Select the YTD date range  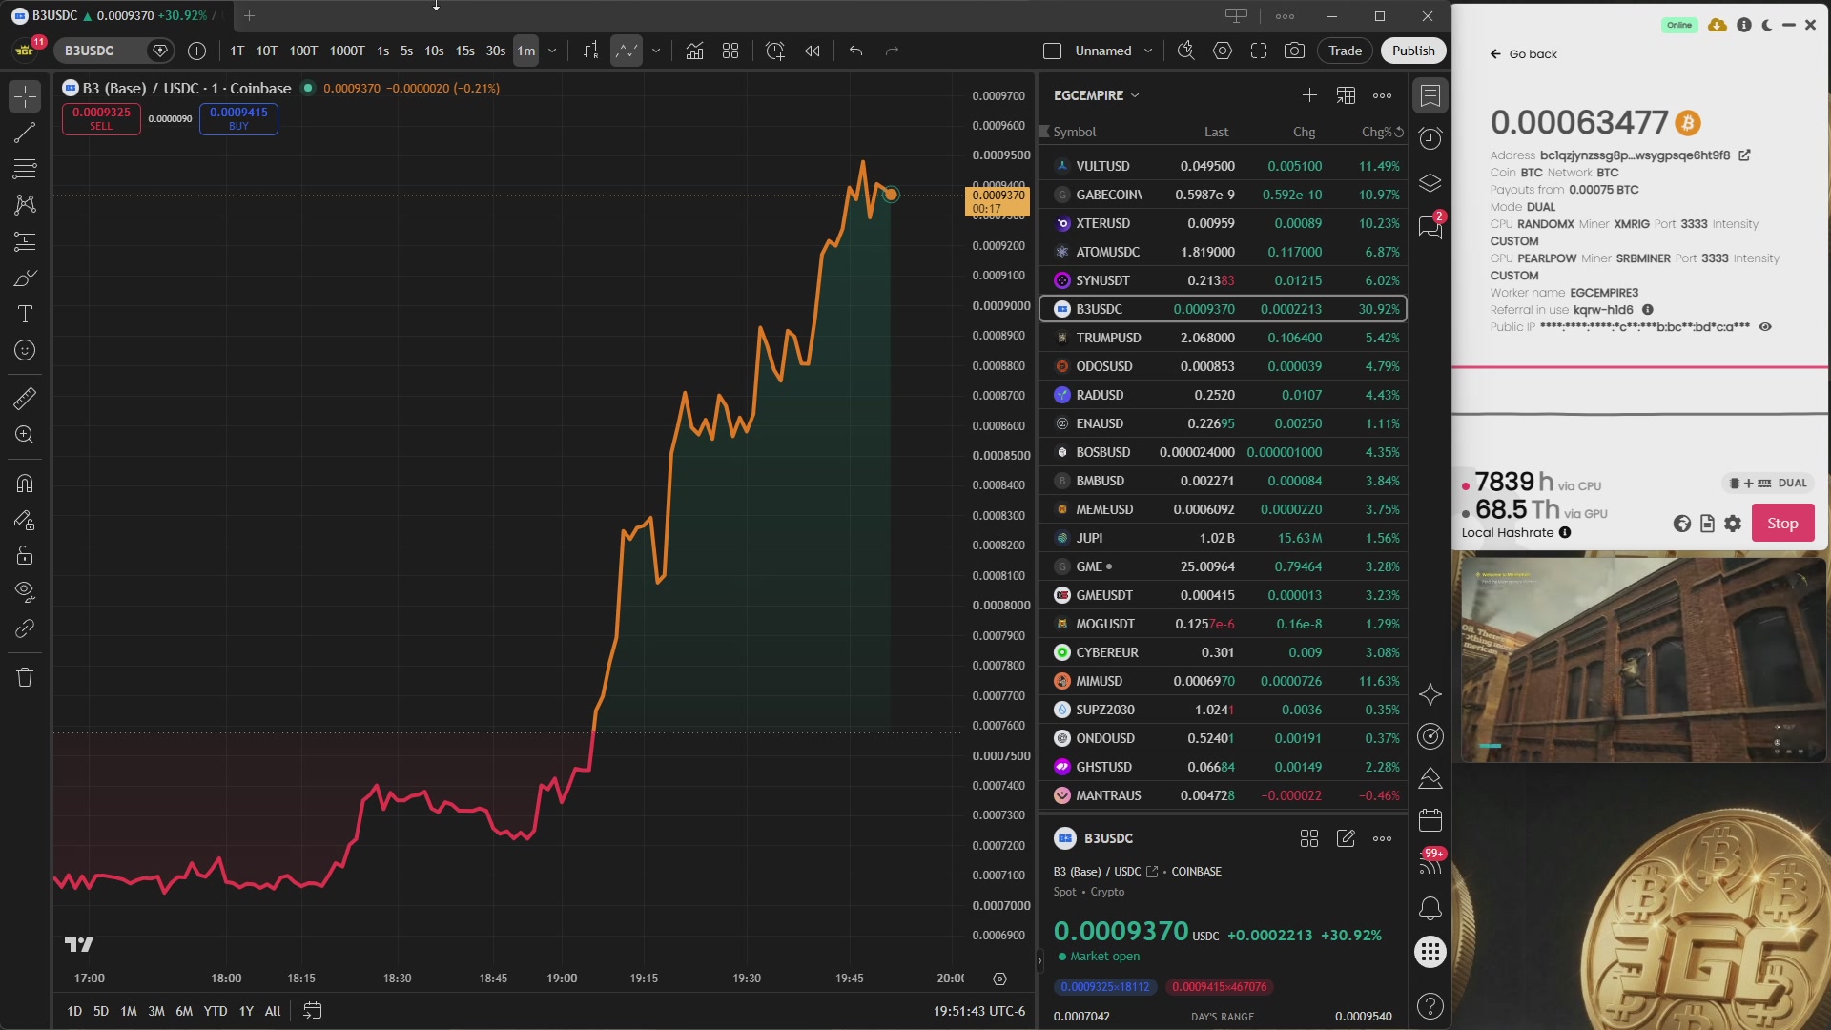click(x=216, y=1011)
